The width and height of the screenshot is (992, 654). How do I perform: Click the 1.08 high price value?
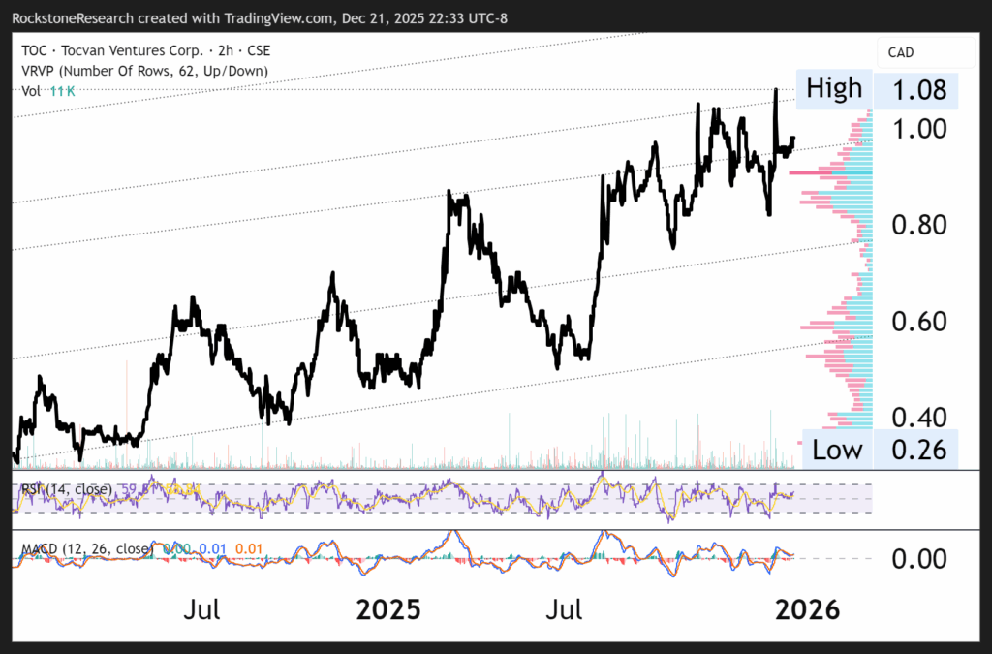(915, 90)
